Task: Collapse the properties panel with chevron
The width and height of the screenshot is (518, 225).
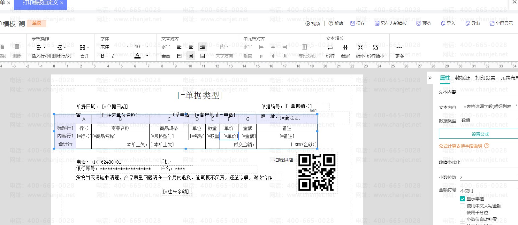Action: point(430,78)
